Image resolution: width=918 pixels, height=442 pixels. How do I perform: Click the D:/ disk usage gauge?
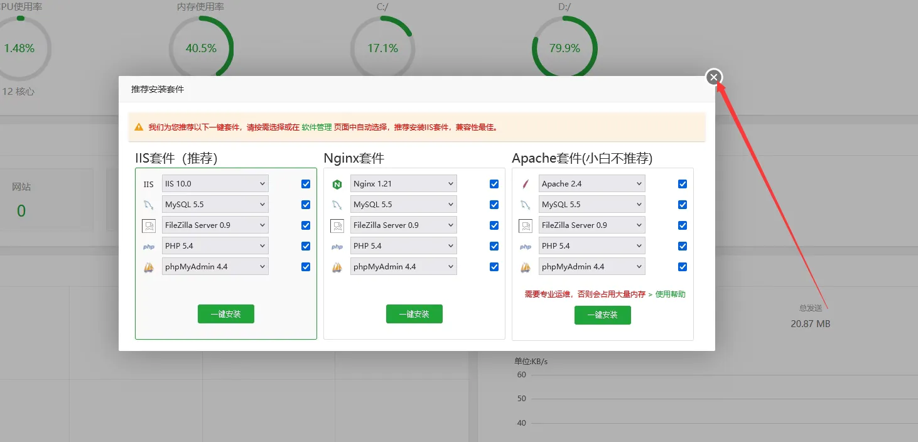tap(564, 48)
